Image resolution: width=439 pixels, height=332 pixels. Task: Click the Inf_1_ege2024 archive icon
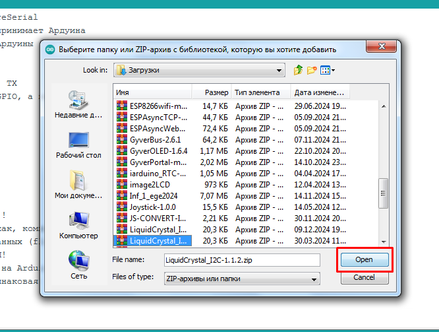pos(122,196)
